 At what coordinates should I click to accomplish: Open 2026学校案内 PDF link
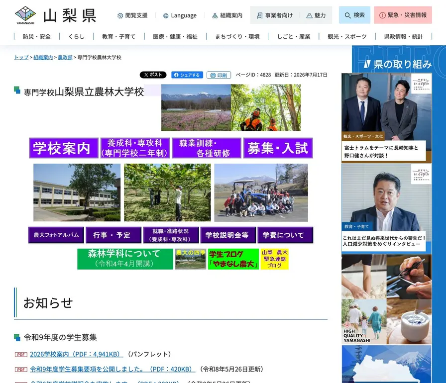tap(77, 354)
